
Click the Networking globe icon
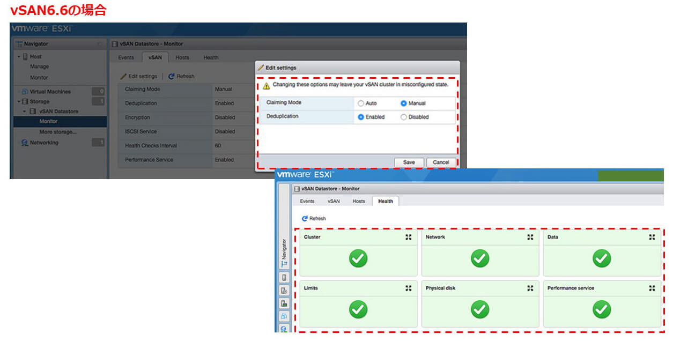pos(25,143)
